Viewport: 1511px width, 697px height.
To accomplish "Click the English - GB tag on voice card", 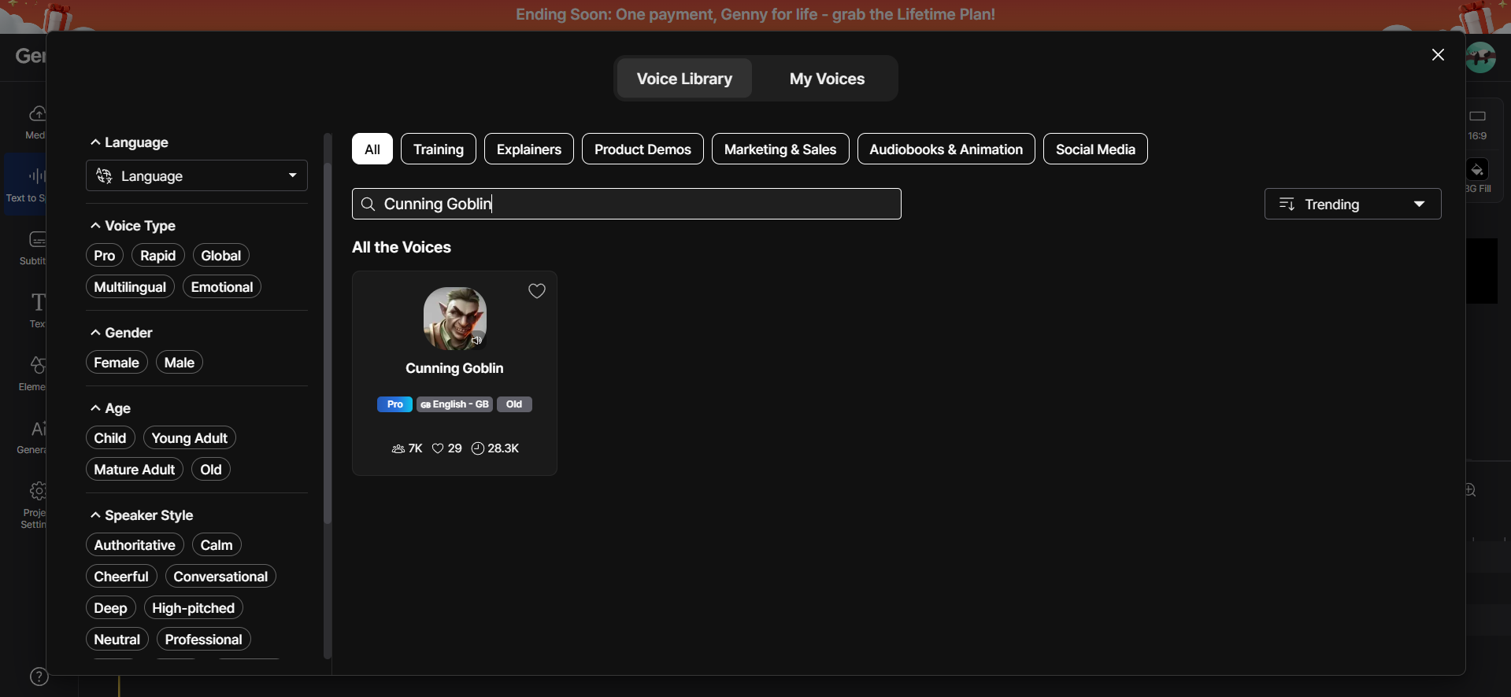I will pos(454,404).
